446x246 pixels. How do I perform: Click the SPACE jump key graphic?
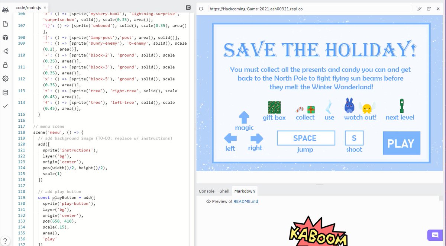point(306,138)
